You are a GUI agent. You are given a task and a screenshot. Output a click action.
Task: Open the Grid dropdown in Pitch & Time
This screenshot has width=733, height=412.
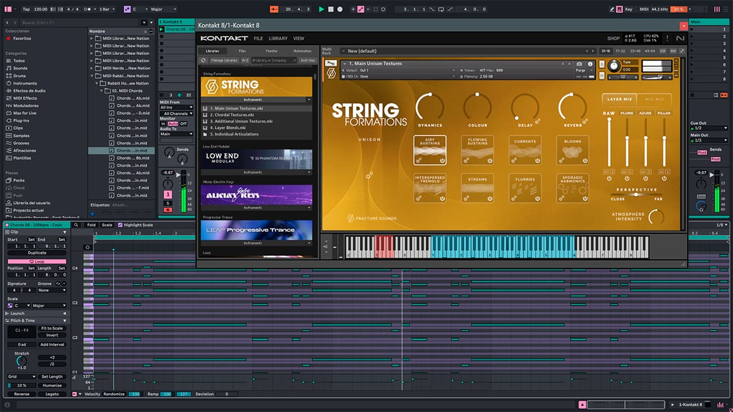click(x=21, y=377)
